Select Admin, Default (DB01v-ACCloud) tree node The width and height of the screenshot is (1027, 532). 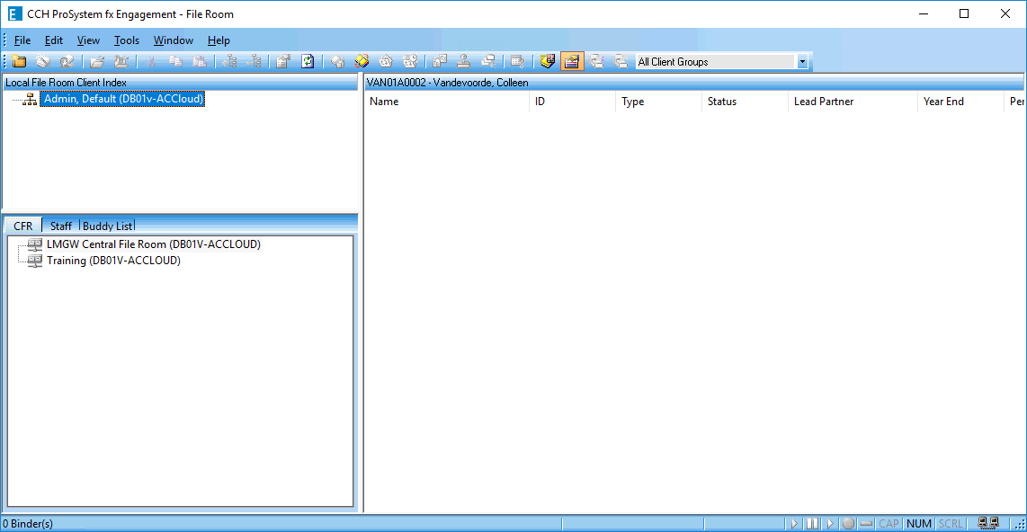point(123,99)
